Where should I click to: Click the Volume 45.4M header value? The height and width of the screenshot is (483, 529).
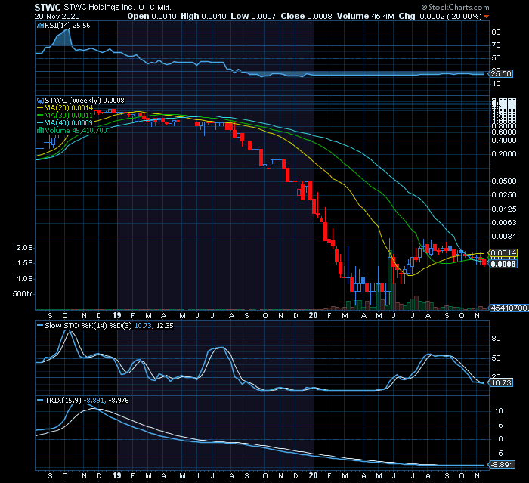point(365,16)
